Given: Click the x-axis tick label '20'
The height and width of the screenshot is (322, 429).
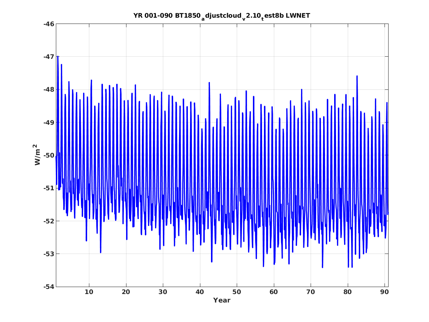Looking at the screenshot, I should [x=126, y=292].
